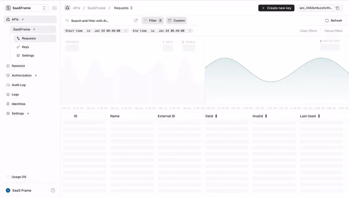349x198 pixels.
Task: Open the Audit Log page
Action: [19, 85]
